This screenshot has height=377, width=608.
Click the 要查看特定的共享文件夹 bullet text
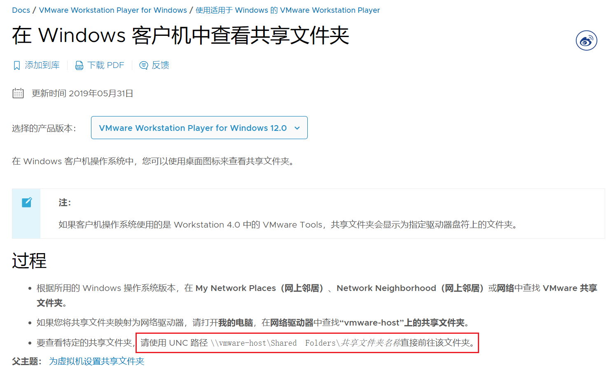coord(86,343)
